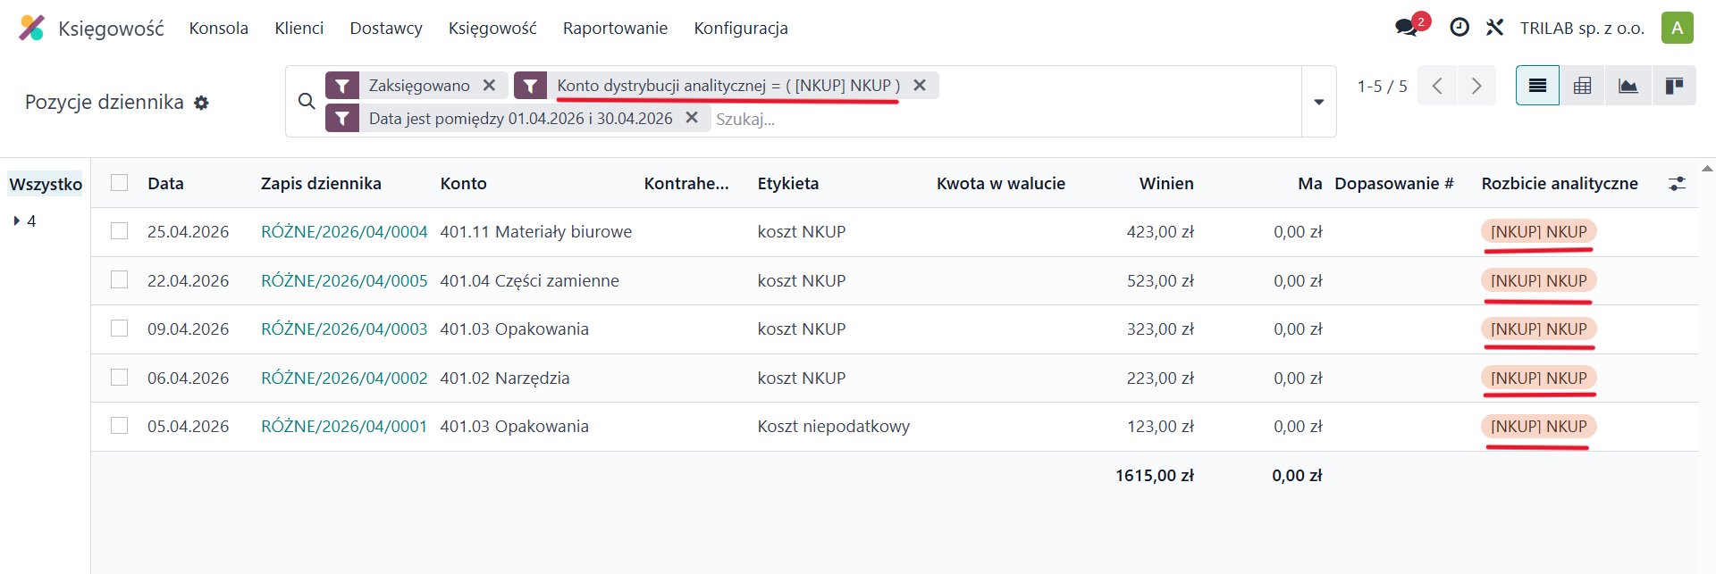
Task: Open the Księgowość menu item
Action: (492, 28)
